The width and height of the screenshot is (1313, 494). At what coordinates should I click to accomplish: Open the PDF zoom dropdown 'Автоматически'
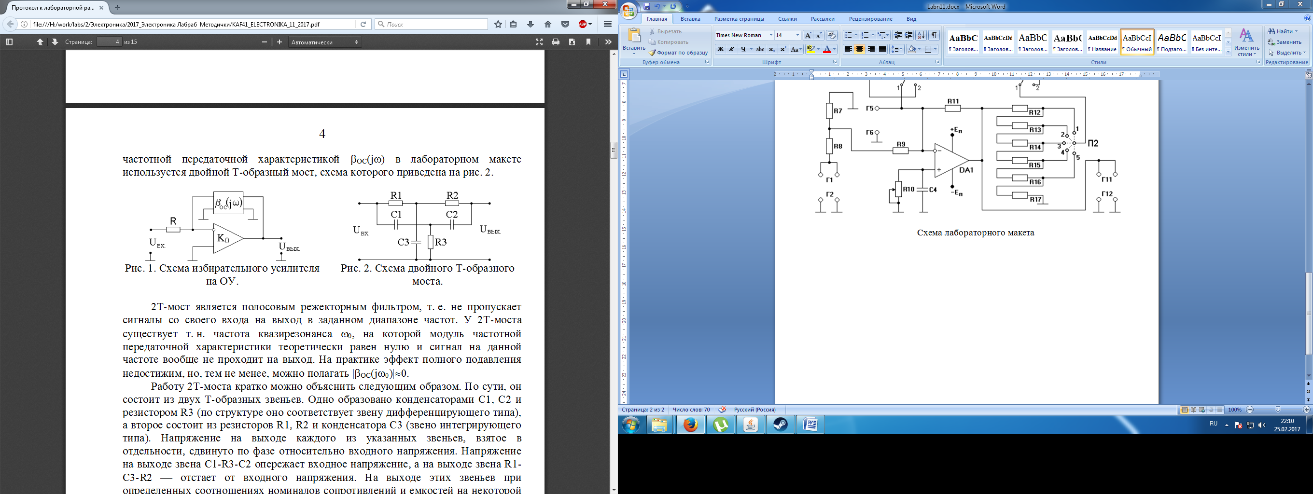[x=325, y=42]
